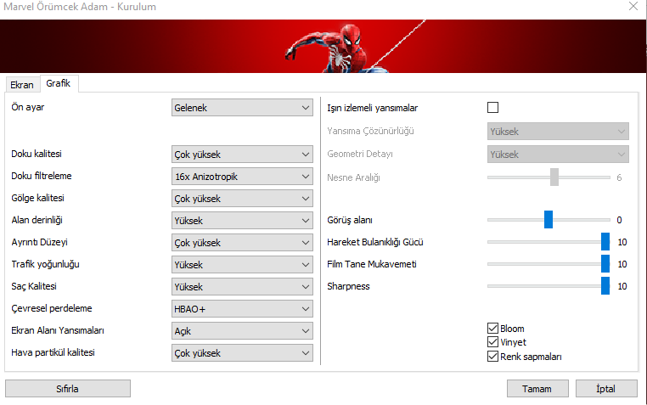Screen dimensions: 647x405
Task: Click the Hareket Bulanıklığı Gücü label
Action: coord(375,242)
